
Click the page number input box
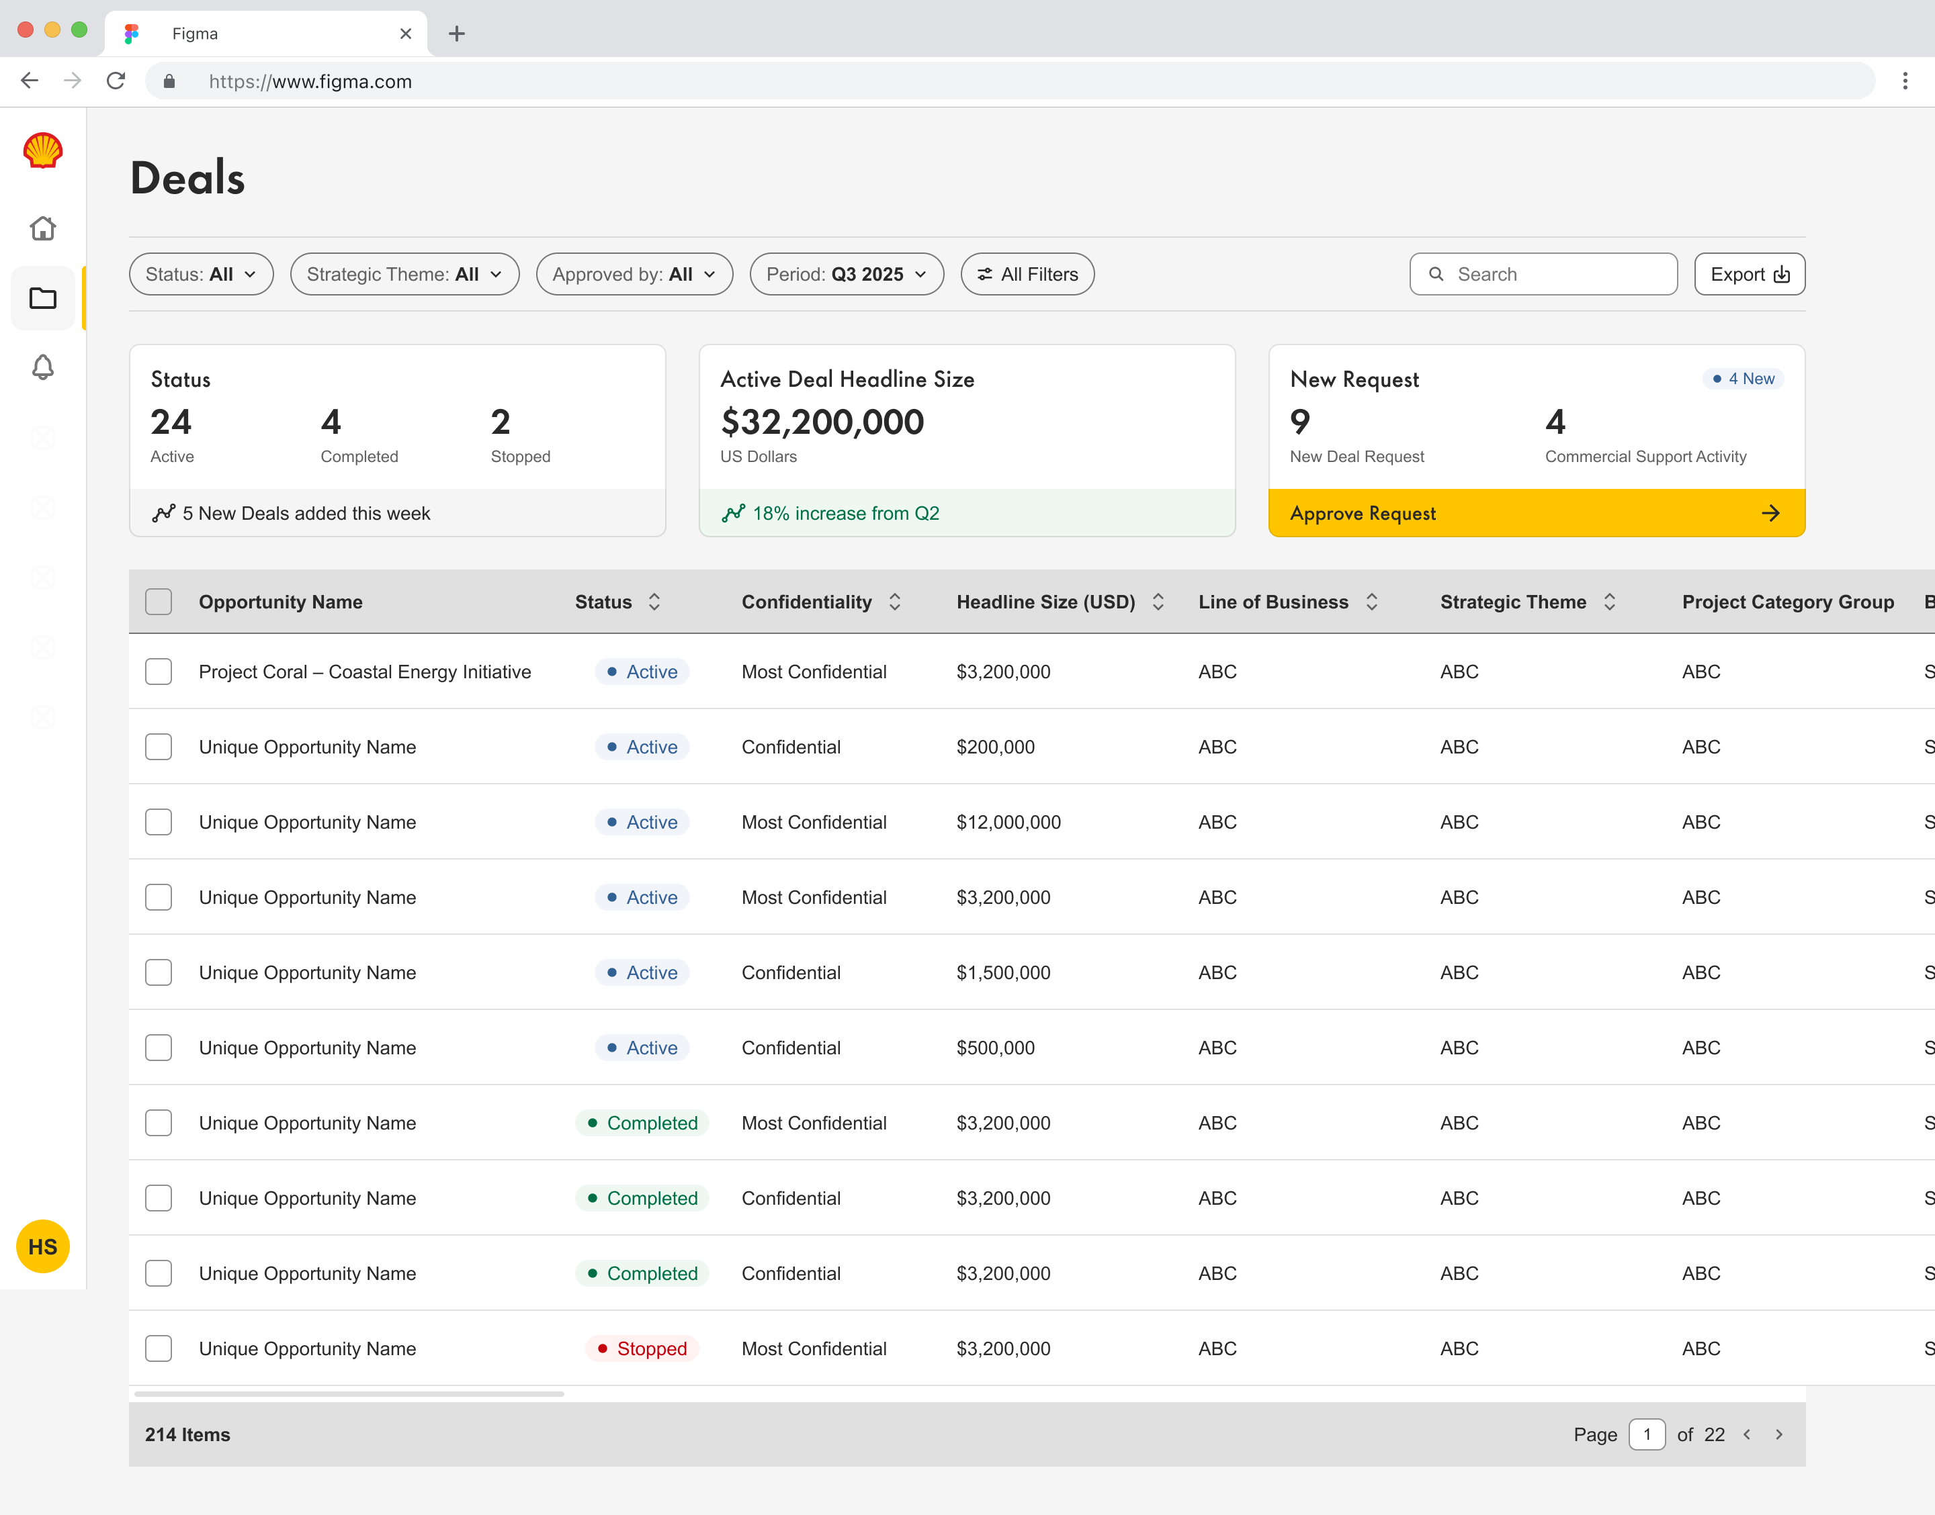pos(1647,1434)
